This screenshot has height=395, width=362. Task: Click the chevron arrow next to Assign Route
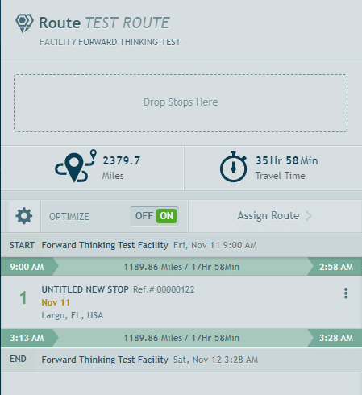point(309,216)
